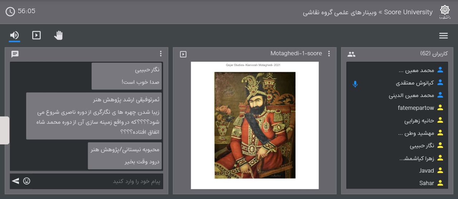
Task: Select user نگار حبیبی in users list
Action: [422, 146]
